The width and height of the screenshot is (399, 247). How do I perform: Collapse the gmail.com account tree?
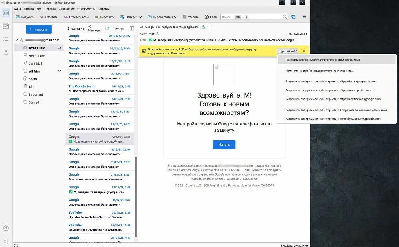(x=17, y=40)
